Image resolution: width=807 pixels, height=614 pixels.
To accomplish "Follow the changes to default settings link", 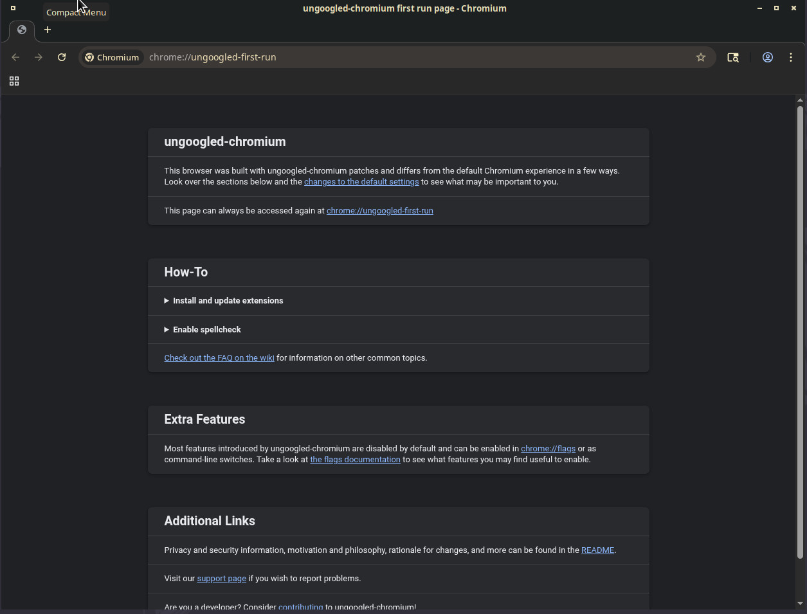I will tap(361, 181).
